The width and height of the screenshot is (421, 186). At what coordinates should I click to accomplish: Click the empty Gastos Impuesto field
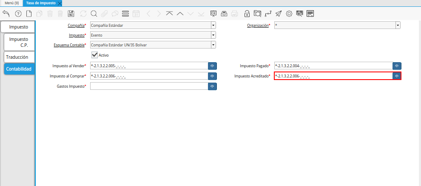pos(149,86)
